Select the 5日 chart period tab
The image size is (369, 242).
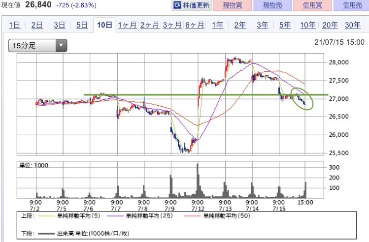click(82, 25)
